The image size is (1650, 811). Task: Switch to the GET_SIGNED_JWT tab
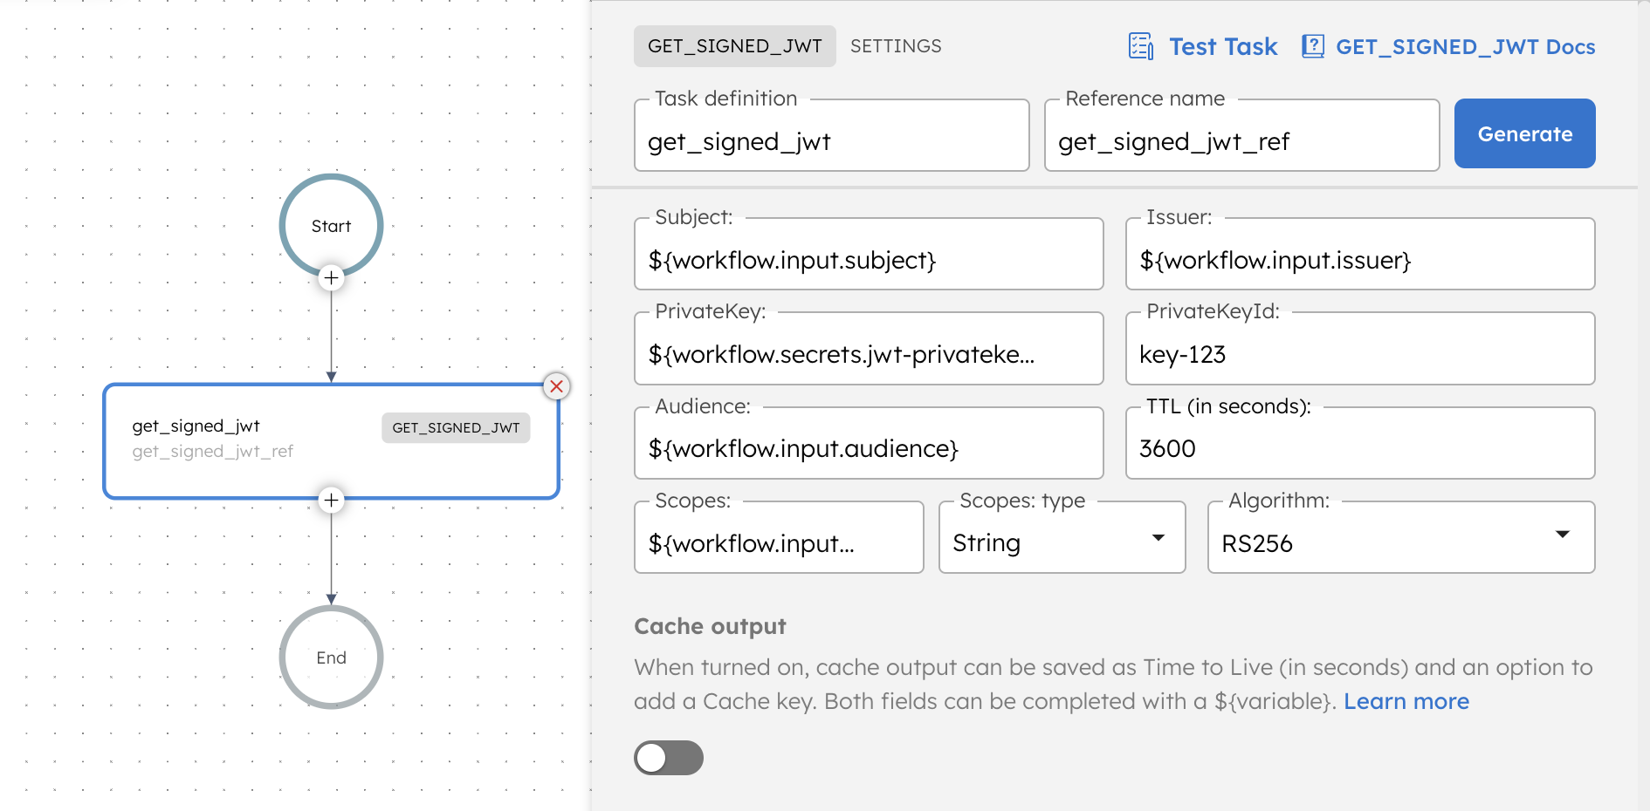point(735,46)
